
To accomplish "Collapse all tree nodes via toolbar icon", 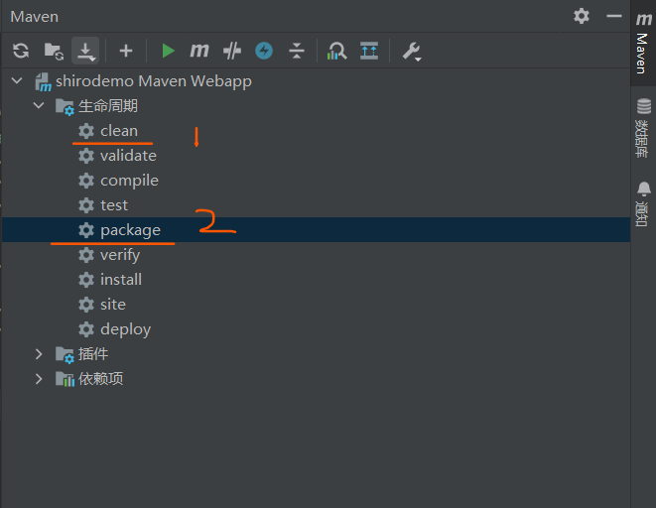I will (x=296, y=51).
